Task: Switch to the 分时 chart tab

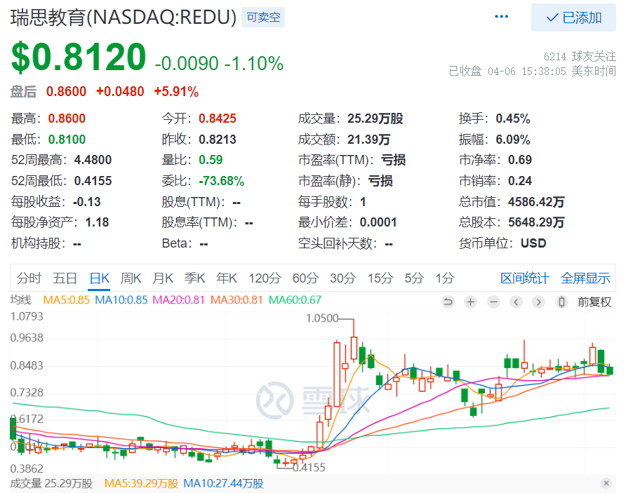Action: tap(29, 278)
